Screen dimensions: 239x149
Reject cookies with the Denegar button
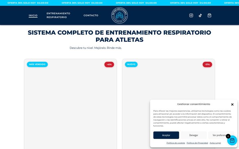pyautogui.click(x=194, y=135)
